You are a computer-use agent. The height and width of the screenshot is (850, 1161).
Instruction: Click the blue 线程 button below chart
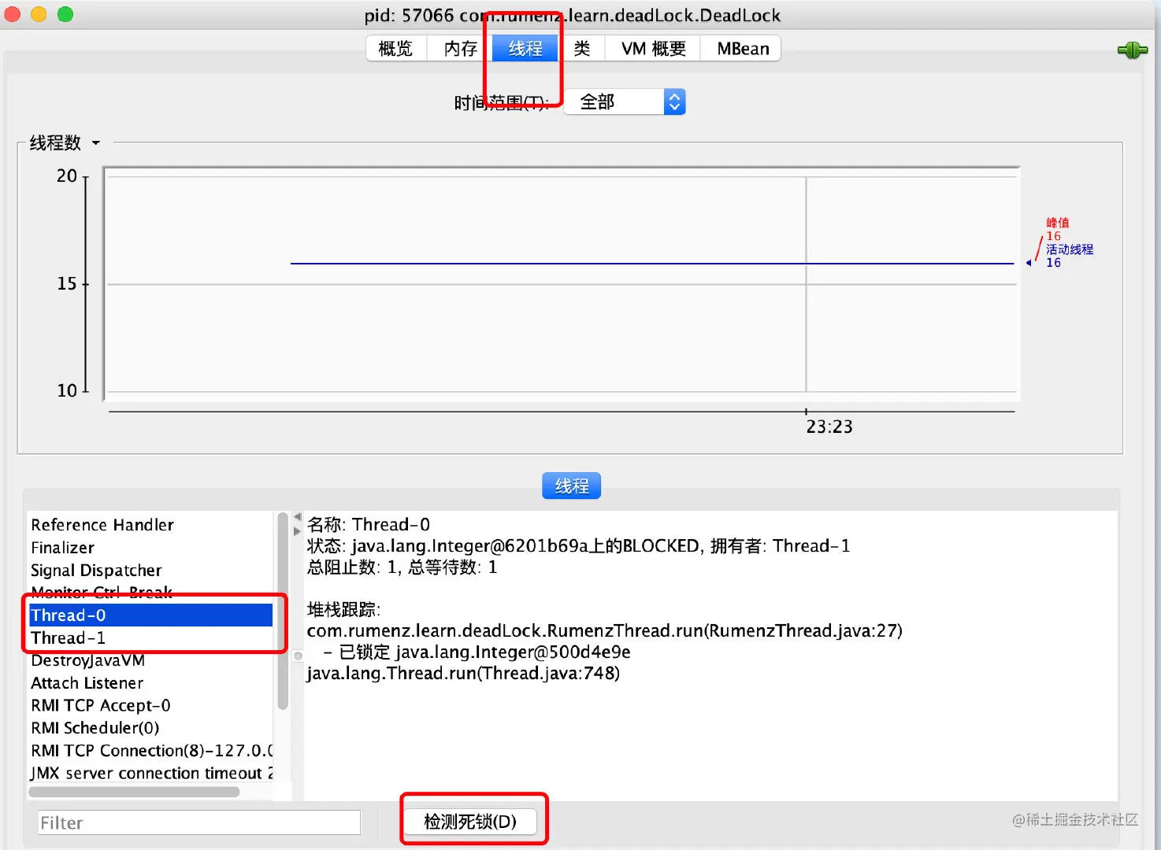(x=571, y=486)
